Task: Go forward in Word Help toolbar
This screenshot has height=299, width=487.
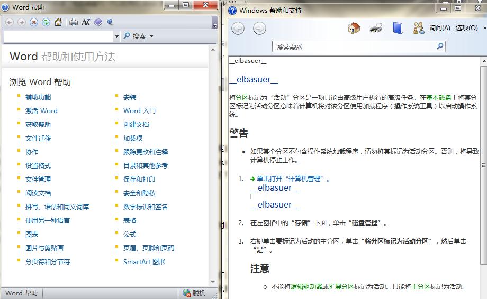Action: click(x=21, y=22)
